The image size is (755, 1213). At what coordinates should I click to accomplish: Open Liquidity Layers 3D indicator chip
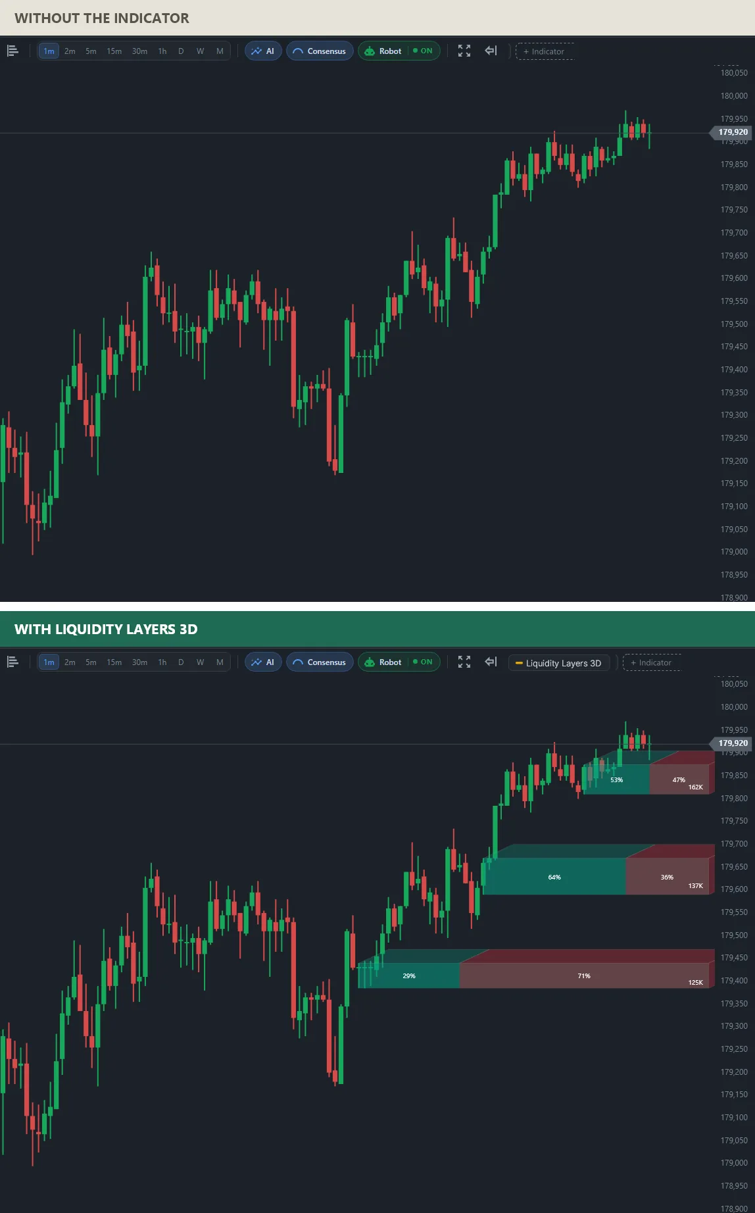(559, 662)
